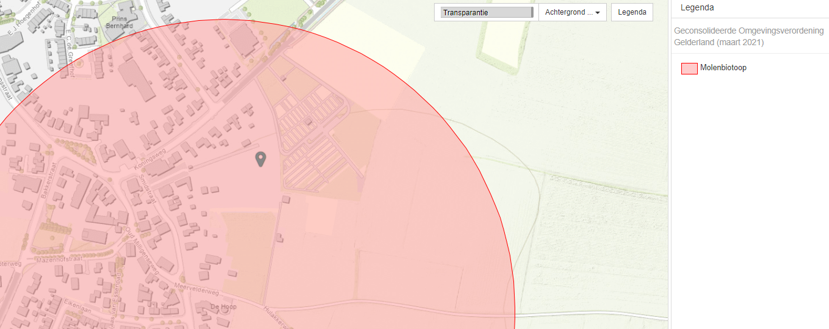Click the Oud Milligenseweg street label

pos(141,250)
